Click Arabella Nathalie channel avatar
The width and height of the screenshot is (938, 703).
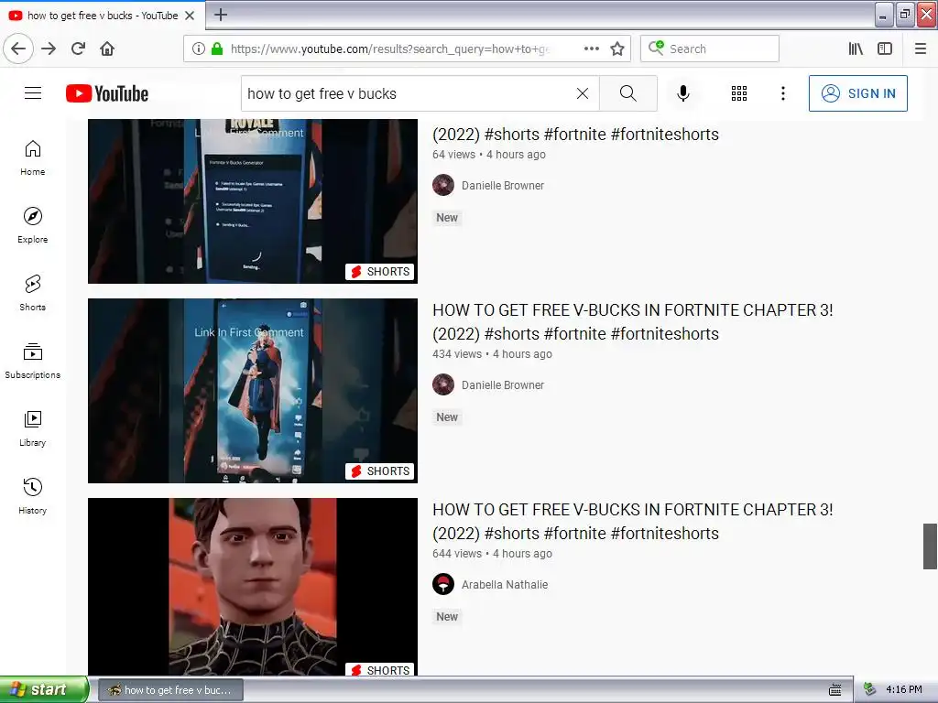[x=443, y=584]
